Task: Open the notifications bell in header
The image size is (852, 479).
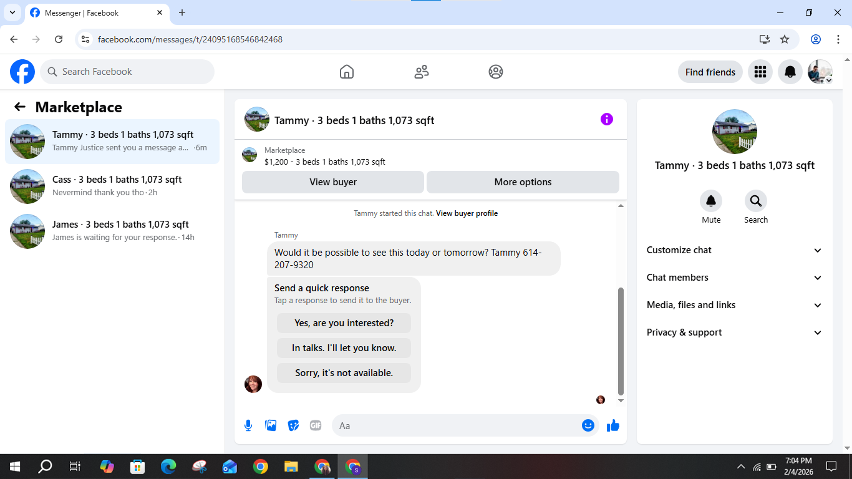Action: pos(790,72)
